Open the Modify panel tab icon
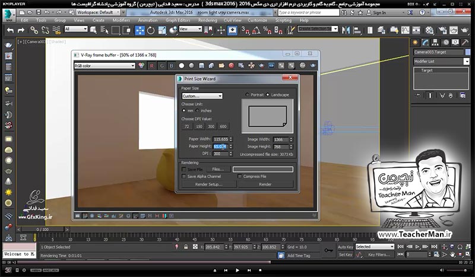This screenshot has width=475, height=277. [425, 42]
